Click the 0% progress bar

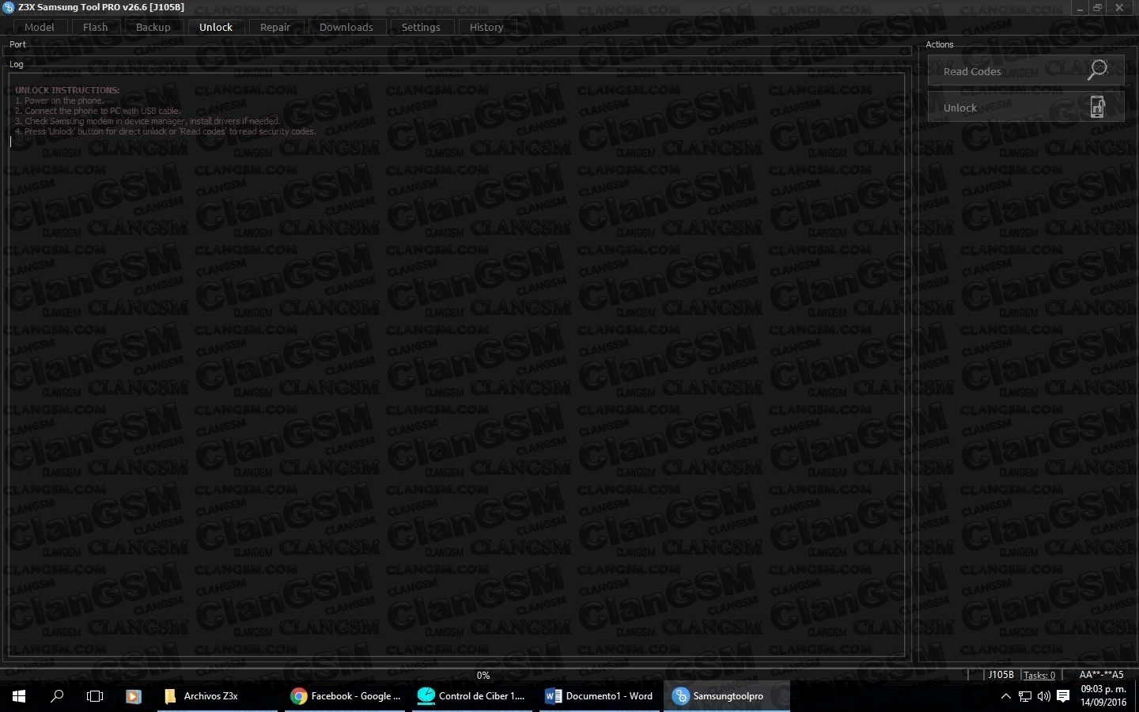pos(483,675)
